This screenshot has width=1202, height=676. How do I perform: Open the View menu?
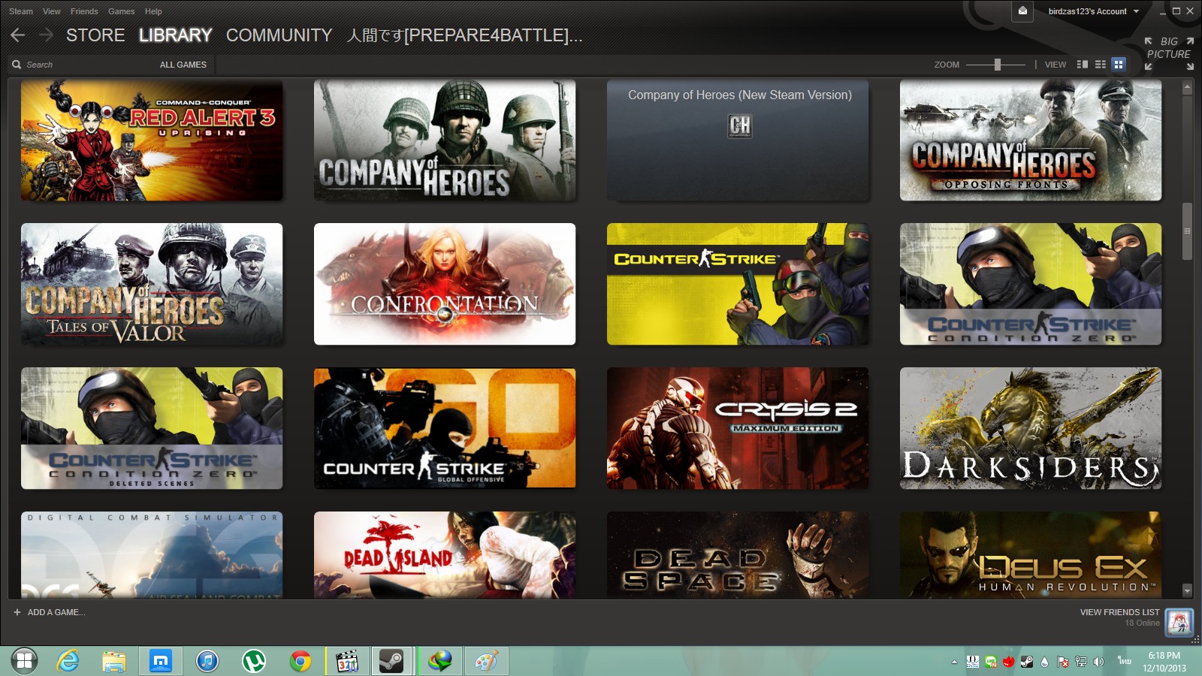click(52, 11)
